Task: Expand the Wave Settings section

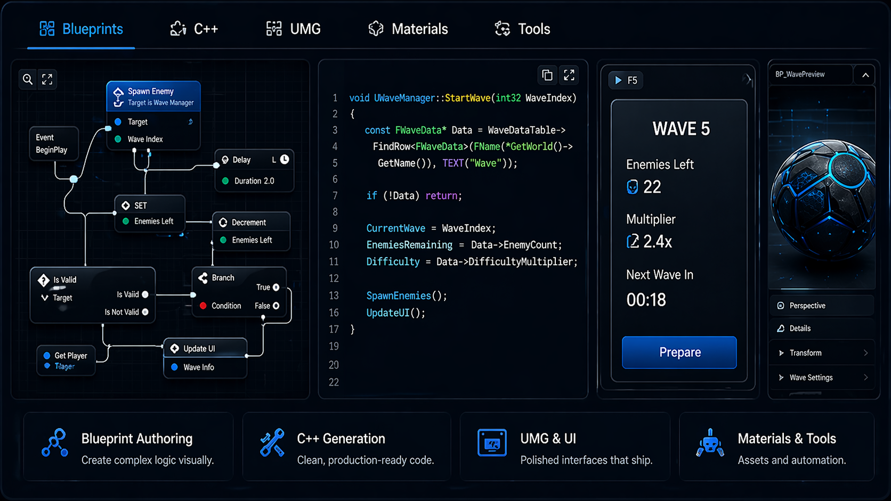Action: tap(822, 377)
